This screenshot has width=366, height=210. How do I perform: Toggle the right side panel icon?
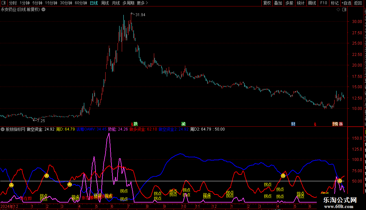(344, 10)
